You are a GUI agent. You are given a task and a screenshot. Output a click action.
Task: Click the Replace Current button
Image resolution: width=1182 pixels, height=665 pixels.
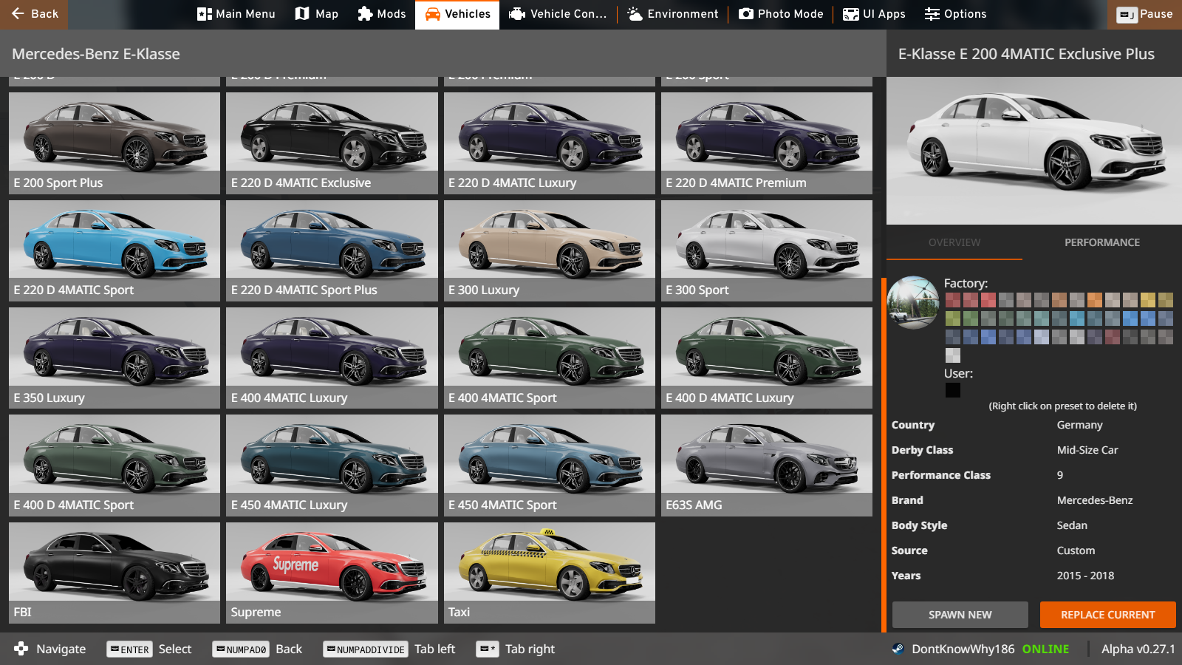[x=1108, y=615]
